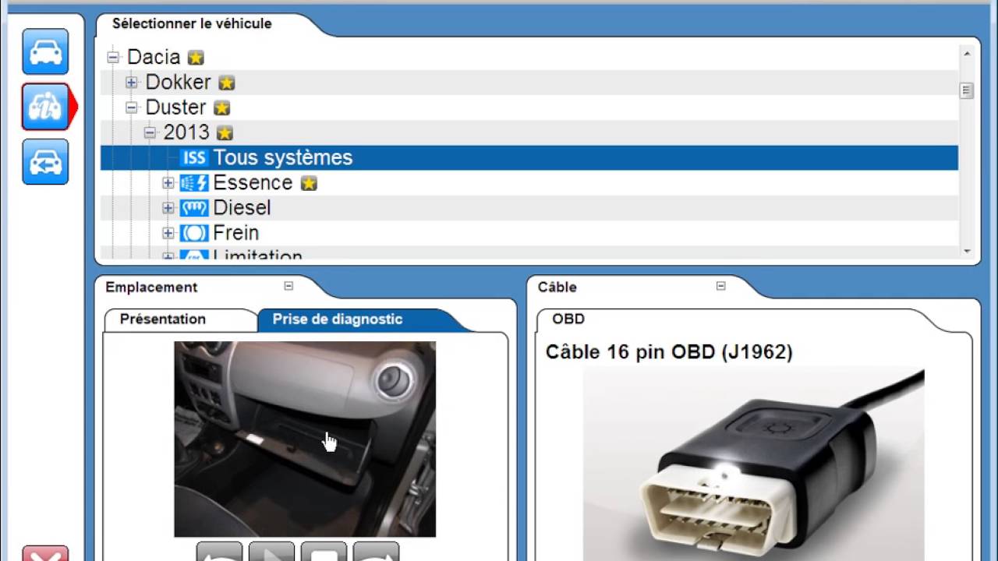Click the vehicle tree scrollbar down arrow
The height and width of the screenshot is (561, 998).
tap(967, 251)
